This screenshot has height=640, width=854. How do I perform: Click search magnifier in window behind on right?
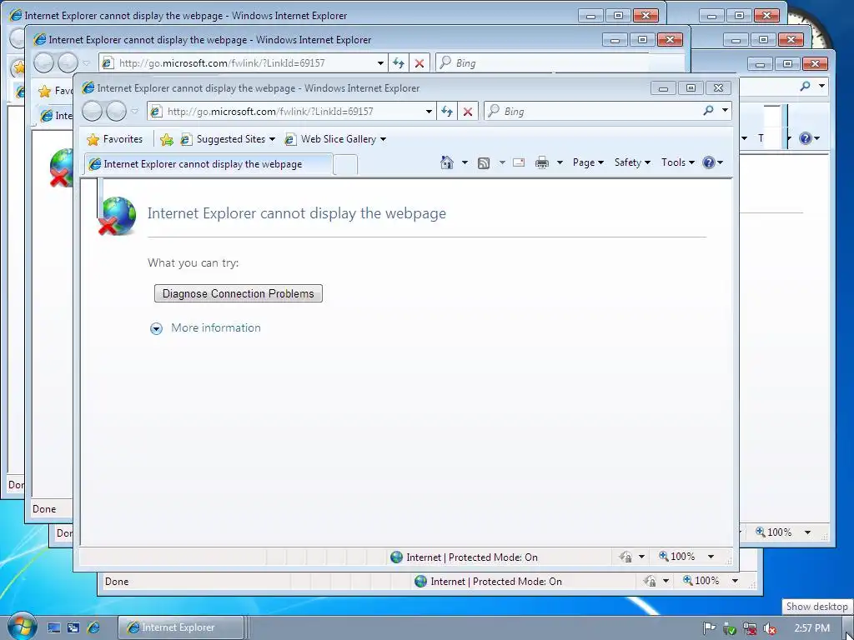pyautogui.click(x=805, y=86)
